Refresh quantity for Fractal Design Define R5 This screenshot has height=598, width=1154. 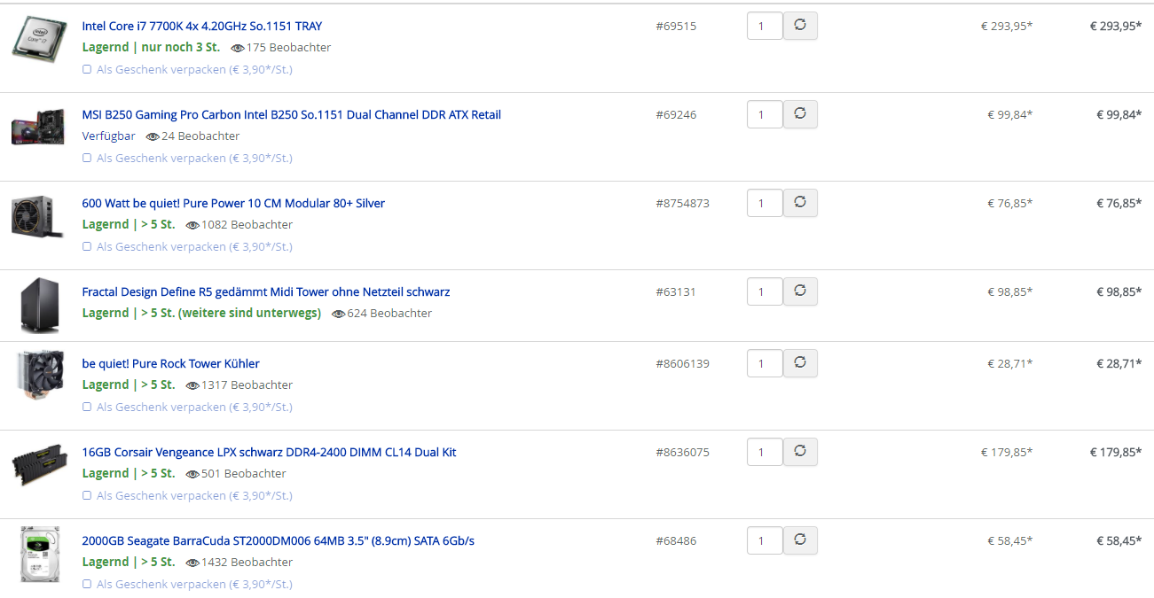[800, 291]
